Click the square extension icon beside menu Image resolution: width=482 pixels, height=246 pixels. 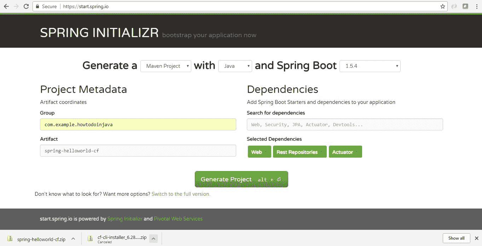pos(465,6)
